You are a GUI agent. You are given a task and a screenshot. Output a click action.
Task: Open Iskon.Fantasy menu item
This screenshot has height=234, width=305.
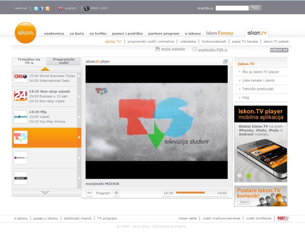click(219, 33)
